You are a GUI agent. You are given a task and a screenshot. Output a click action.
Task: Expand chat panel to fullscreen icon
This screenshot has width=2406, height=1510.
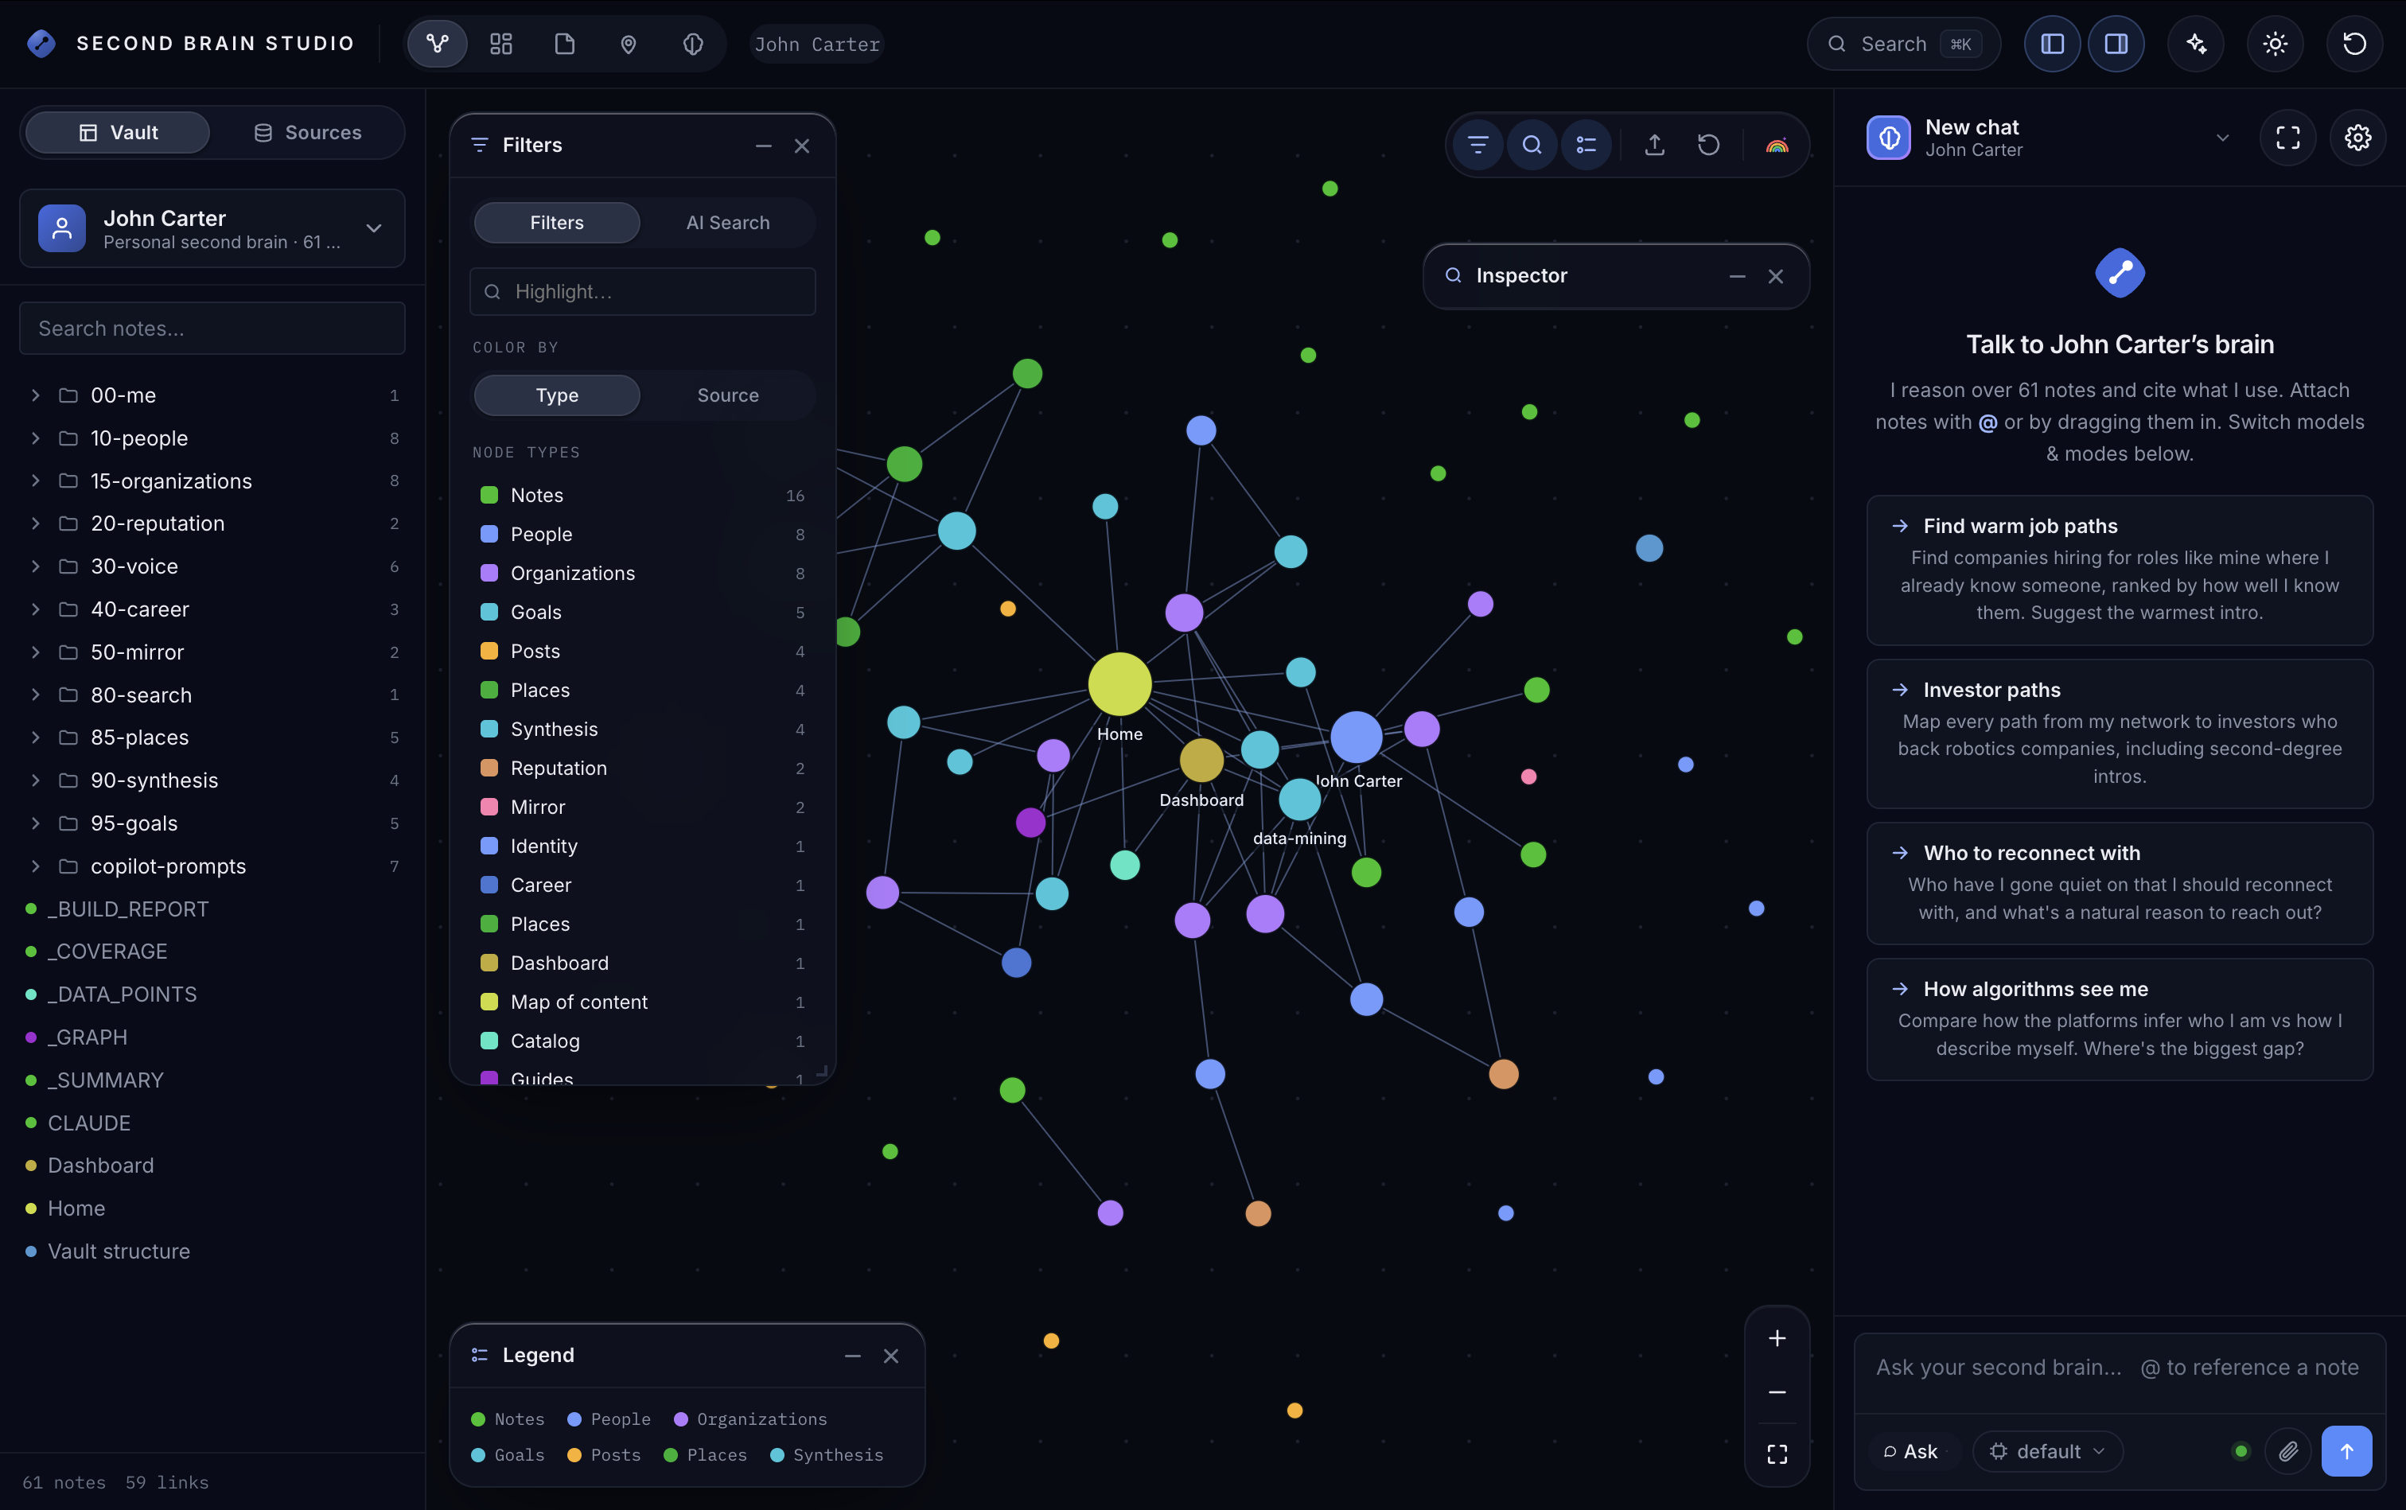2288,138
